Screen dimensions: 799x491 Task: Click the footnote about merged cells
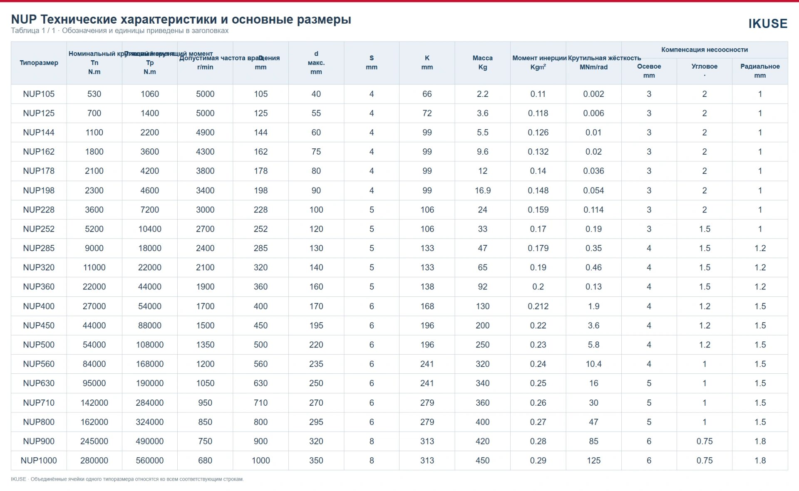[x=127, y=479]
